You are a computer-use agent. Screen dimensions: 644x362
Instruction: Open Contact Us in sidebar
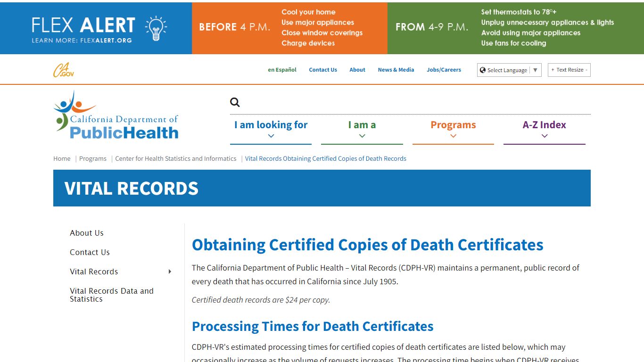point(90,252)
